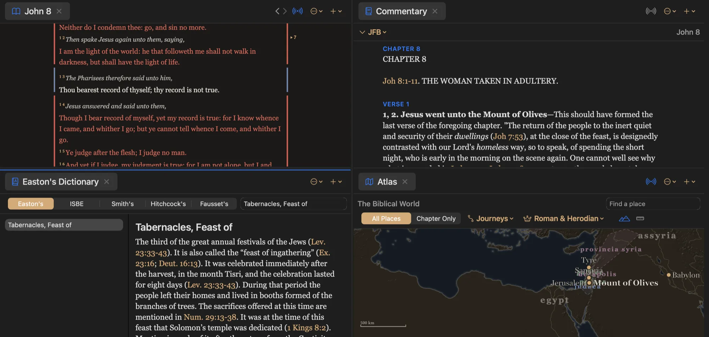The image size is (709, 337).
Task: Close the Commentary tab
Action: (435, 11)
